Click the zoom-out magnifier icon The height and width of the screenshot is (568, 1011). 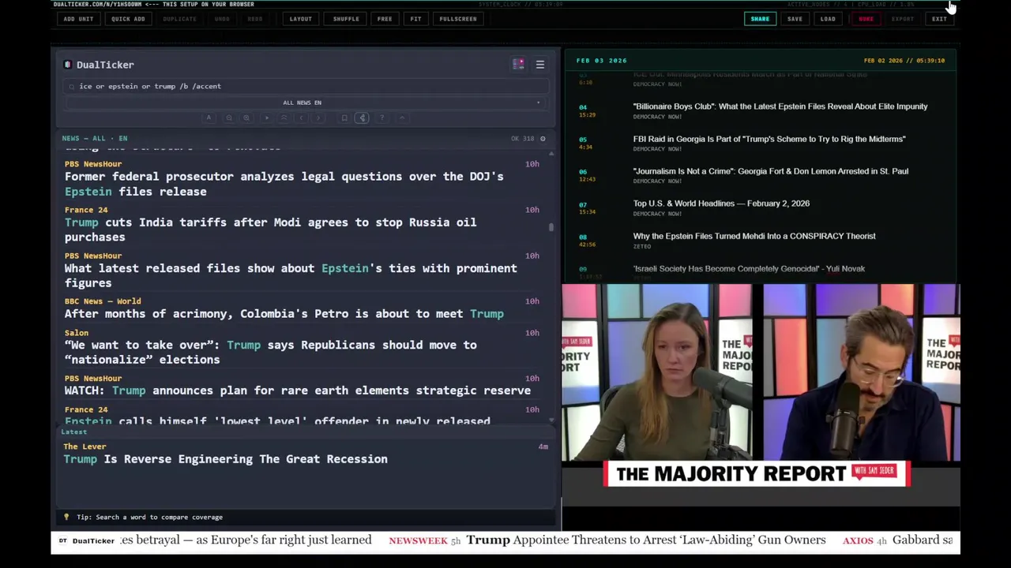tap(229, 118)
